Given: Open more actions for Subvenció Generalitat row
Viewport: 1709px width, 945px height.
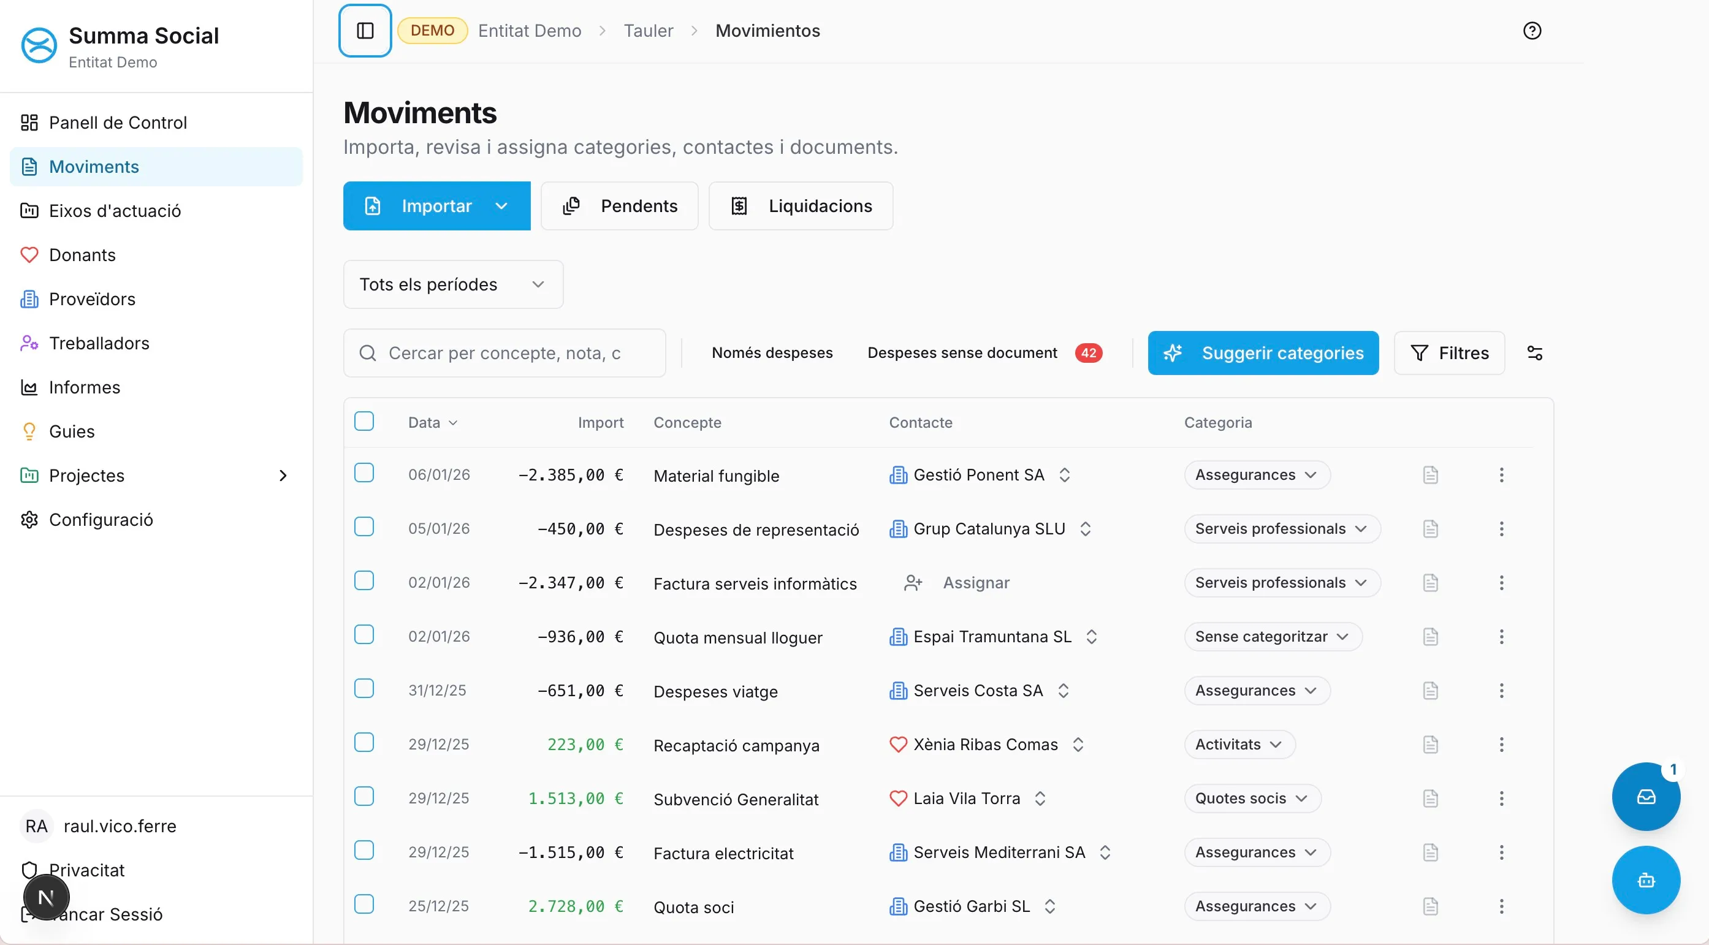Looking at the screenshot, I should coord(1501,799).
